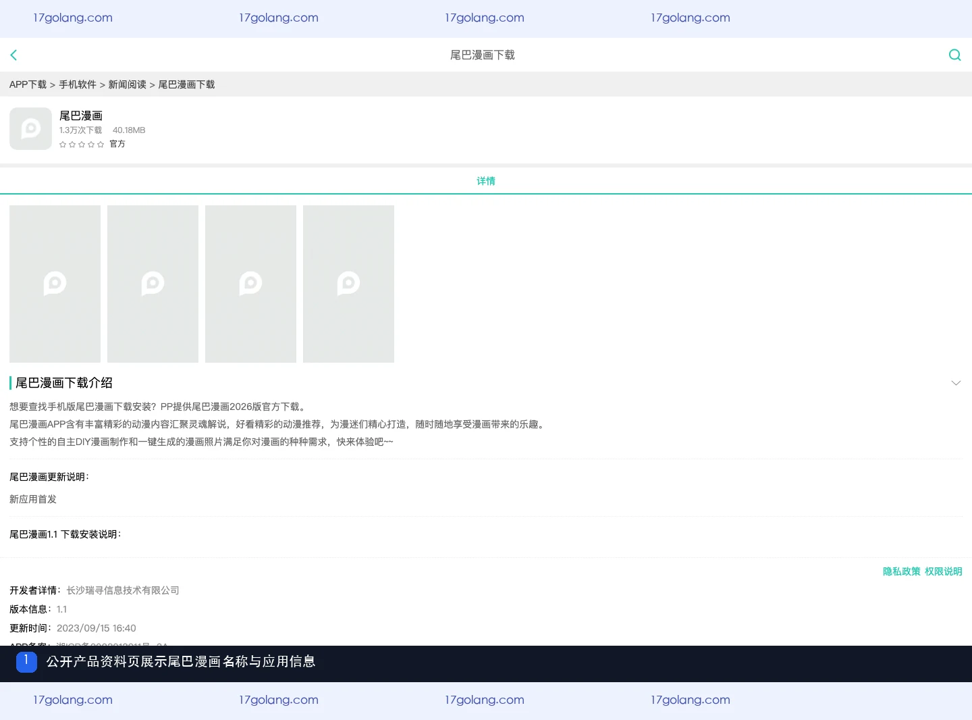This screenshot has width=972, height=720.
Task: Open search with the magnifier icon
Action: pyautogui.click(x=954, y=55)
